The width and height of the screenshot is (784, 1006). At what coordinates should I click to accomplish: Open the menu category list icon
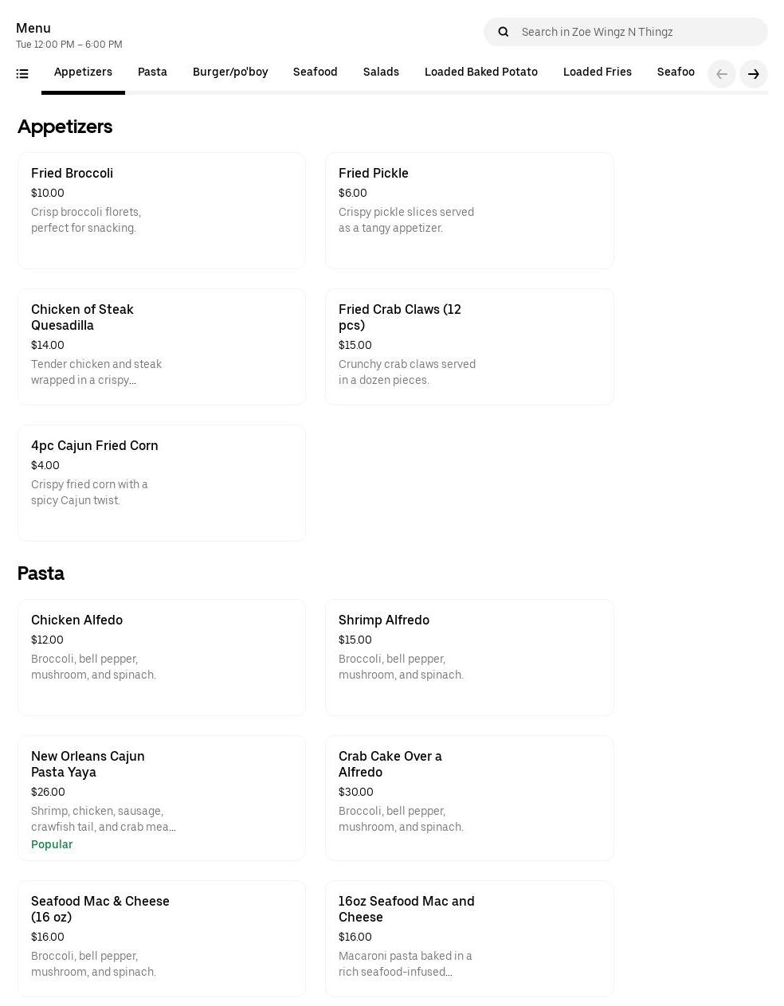22,74
